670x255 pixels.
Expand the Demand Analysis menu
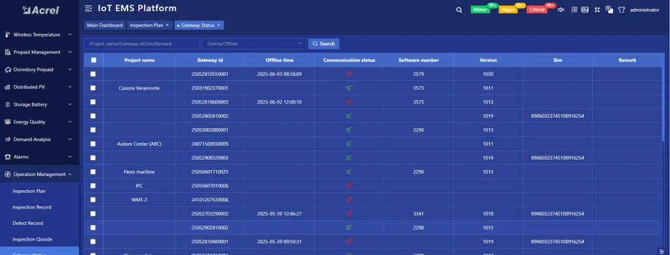pos(69,140)
